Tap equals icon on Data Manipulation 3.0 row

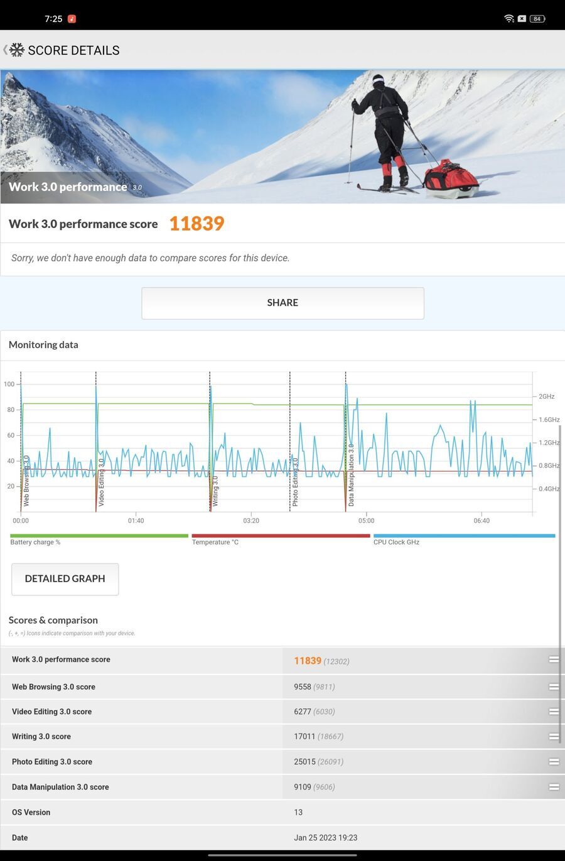pyautogui.click(x=554, y=787)
